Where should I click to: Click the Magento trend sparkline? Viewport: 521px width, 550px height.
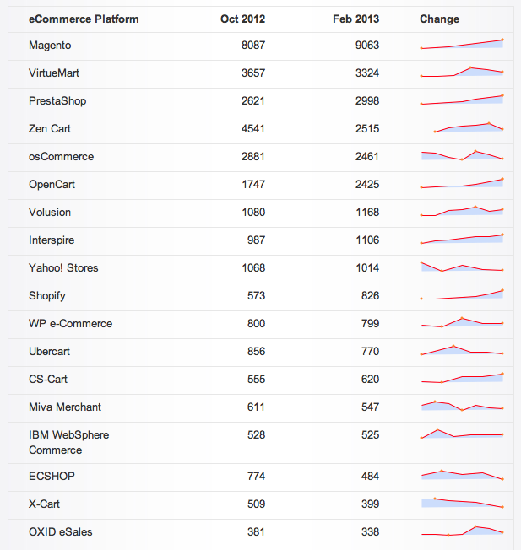pyautogui.click(x=462, y=45)
